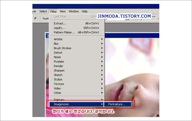192x121 pixels.
Task: Open the Select menu
Action: click(43, 11)
